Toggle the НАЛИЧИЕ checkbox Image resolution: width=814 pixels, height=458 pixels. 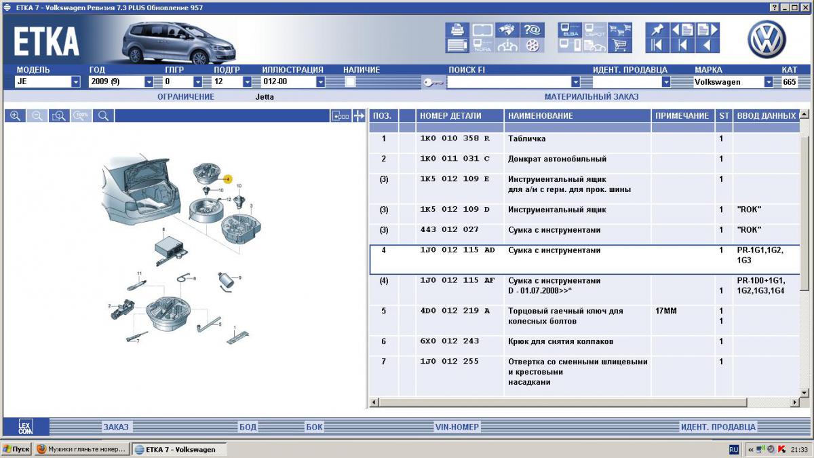pyautogui.click(x=351, y=81)
